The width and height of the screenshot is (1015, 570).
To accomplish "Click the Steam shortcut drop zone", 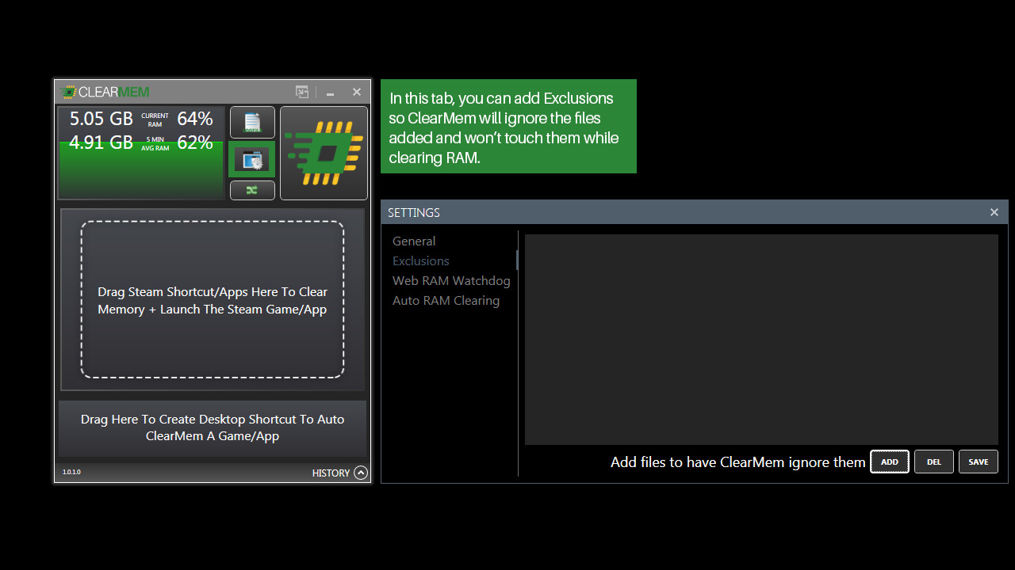I will [x=212, y=300].
